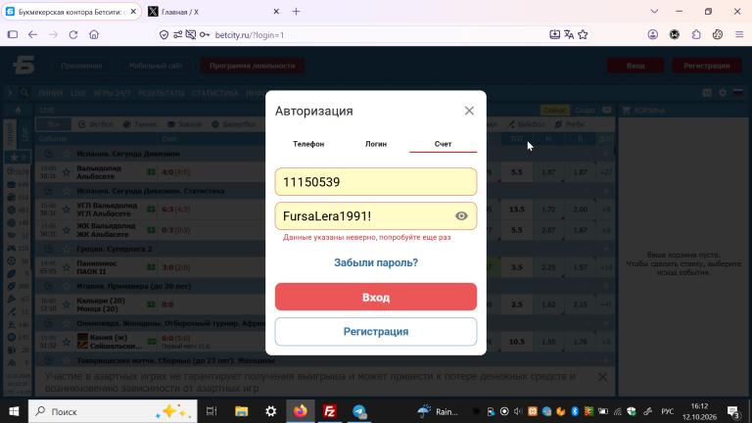Open saved logins via the key icon
Viewport: 752px width, 423px height.
pos(205,34)
